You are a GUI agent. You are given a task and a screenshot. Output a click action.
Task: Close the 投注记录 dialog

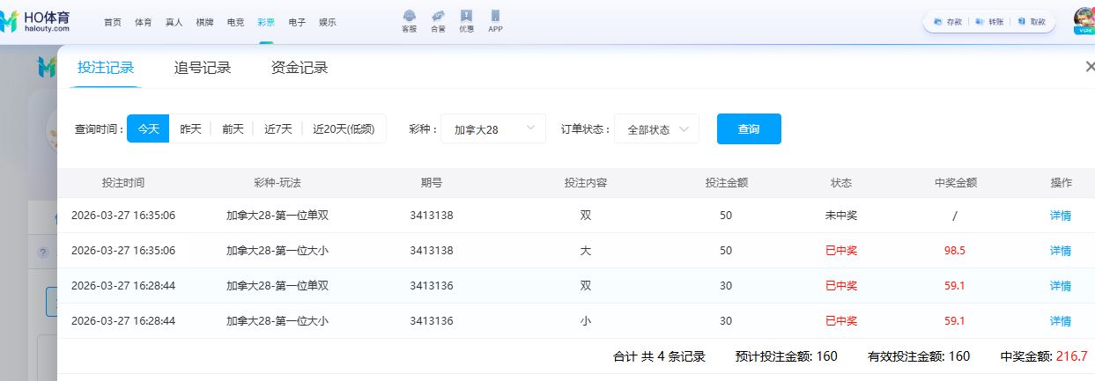pos(1090,67)
